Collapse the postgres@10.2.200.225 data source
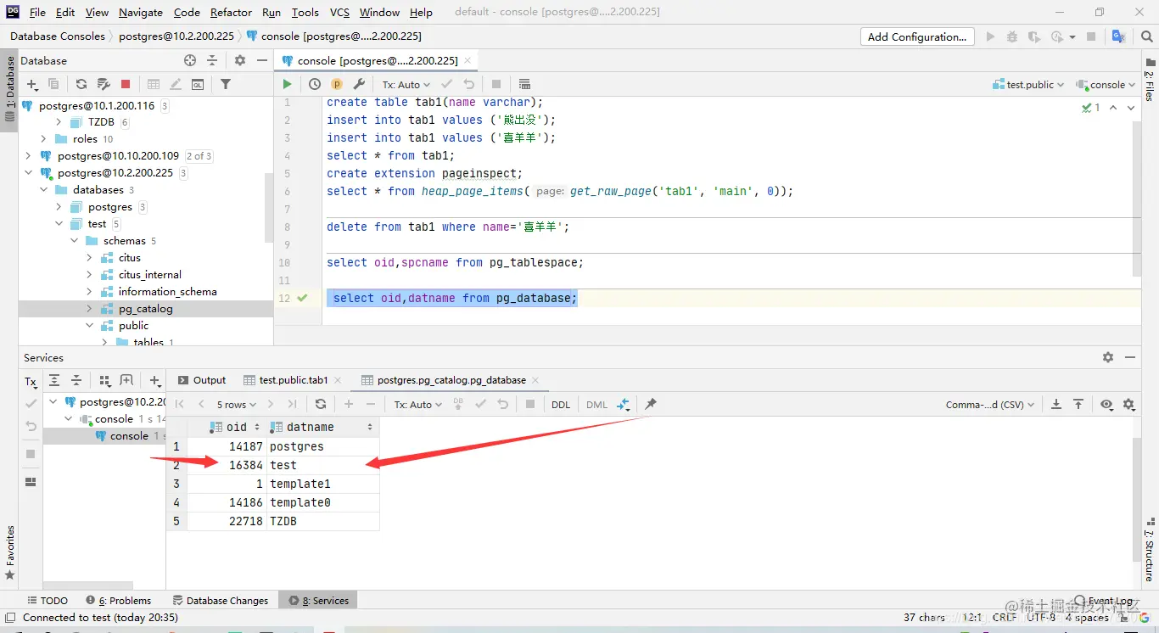Image resolution: width=1159 pixels, height=633 pixels. (x=29, y=173)
